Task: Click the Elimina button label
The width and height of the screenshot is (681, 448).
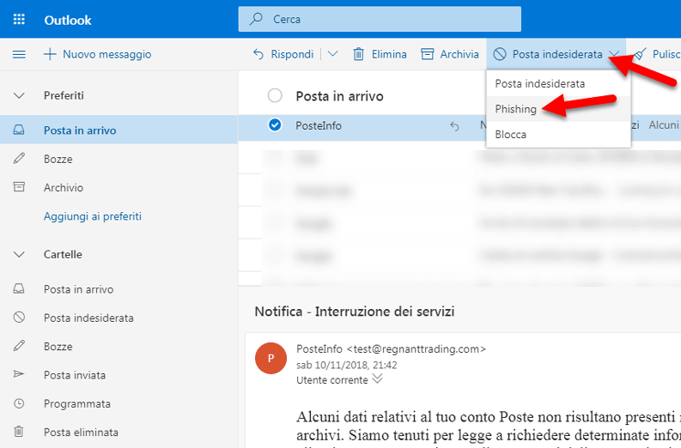Action: click(x=389, y=54)
